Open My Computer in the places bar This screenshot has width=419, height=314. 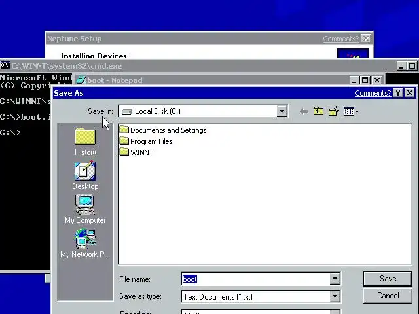click(x=85, y=209)
